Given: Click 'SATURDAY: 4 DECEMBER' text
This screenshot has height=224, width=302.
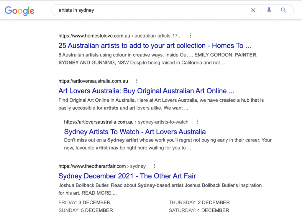Looking at the screenshot, I should coord(199,210).
